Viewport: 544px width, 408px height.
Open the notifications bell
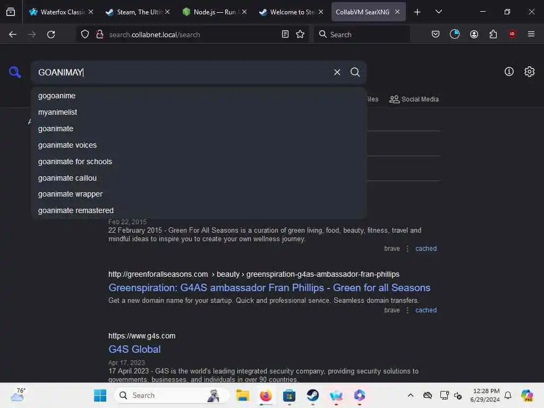click(508, 395)
